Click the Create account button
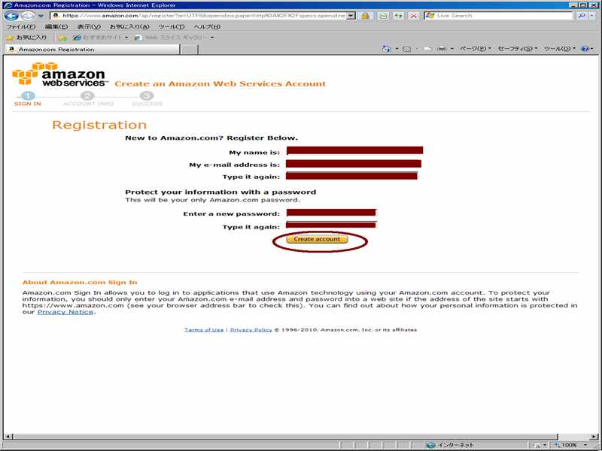The image size is (602, 451). [x=317, y=239]
